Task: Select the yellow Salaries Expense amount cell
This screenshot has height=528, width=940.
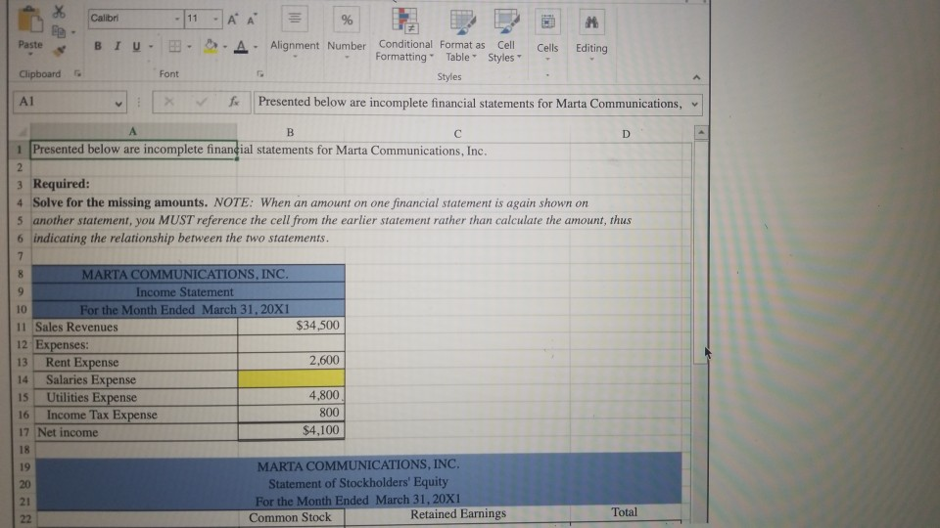Action: 291,378
